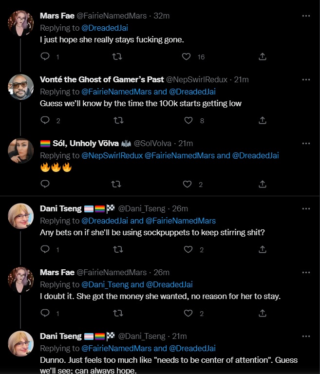Open the @NepSwirlRedux handle link
The image size is (320, 374).
[194, 79]
